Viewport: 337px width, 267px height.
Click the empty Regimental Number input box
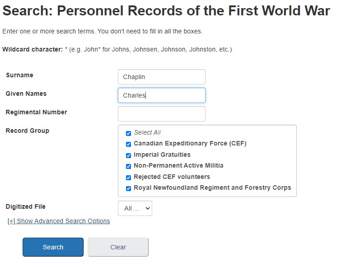tap(161, 114)
